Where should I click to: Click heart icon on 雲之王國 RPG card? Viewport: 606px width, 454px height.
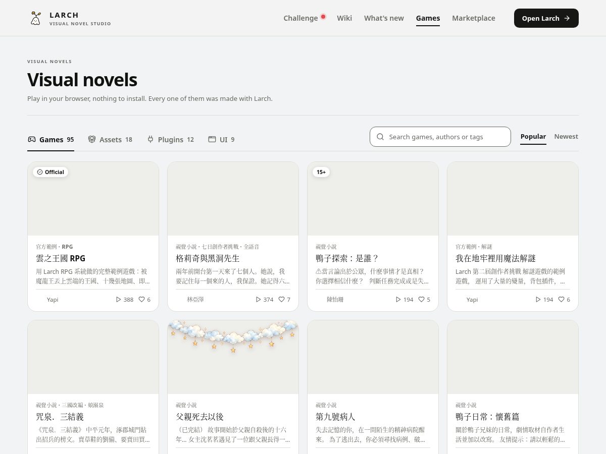141,300
